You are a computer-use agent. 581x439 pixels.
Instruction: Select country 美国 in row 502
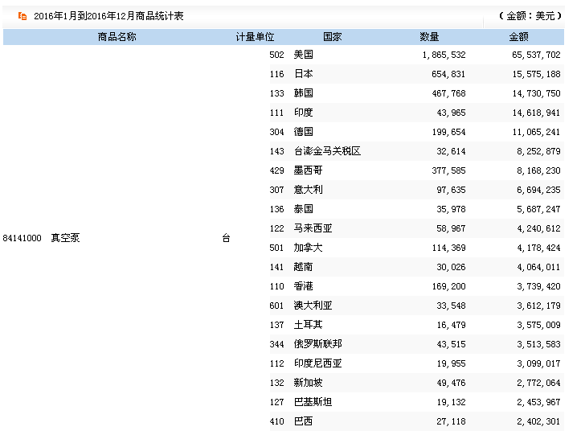pyautogui.click(x=304, y=55)
